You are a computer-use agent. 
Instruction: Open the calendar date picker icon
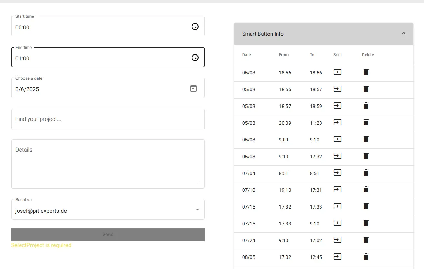(194, 88)
